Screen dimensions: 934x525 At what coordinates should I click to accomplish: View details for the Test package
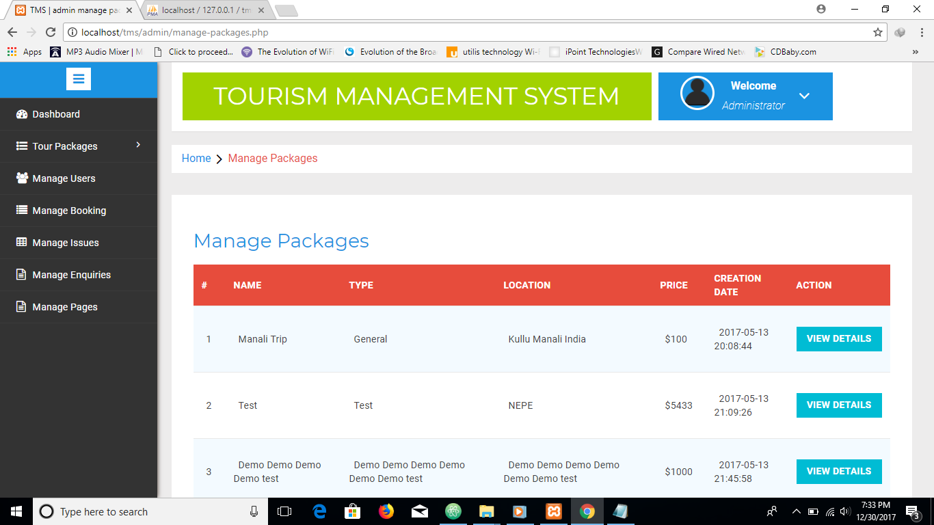coord(838,405)
